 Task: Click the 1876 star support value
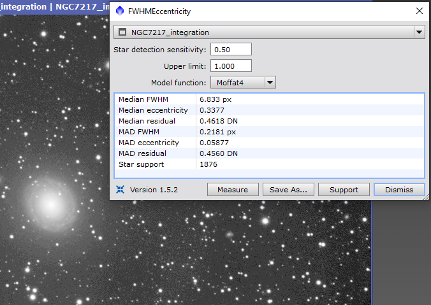[208, 164]
